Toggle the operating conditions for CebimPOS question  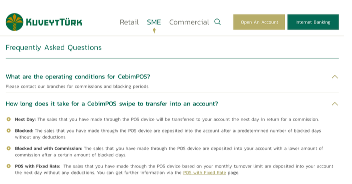[78, 77]
